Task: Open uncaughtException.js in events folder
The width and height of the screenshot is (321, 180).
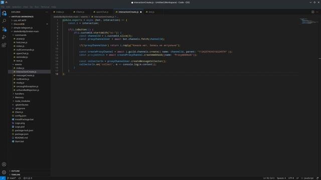Action: coord(27,86)
